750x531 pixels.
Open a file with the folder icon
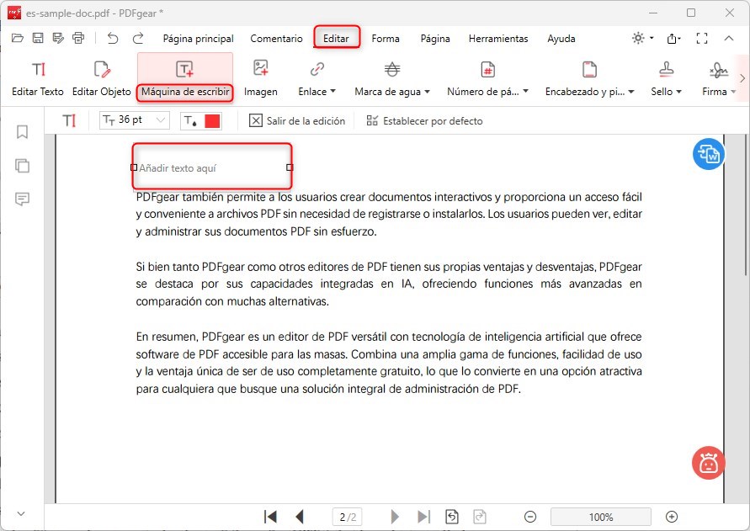pos(17,38)
